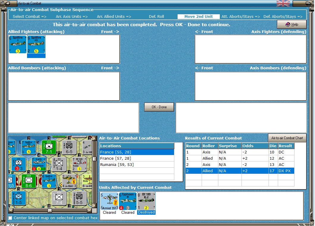The image size is (315, 226).
Task: Click OK - Done button
Action: pyautogui.click(x=159, y=107)
